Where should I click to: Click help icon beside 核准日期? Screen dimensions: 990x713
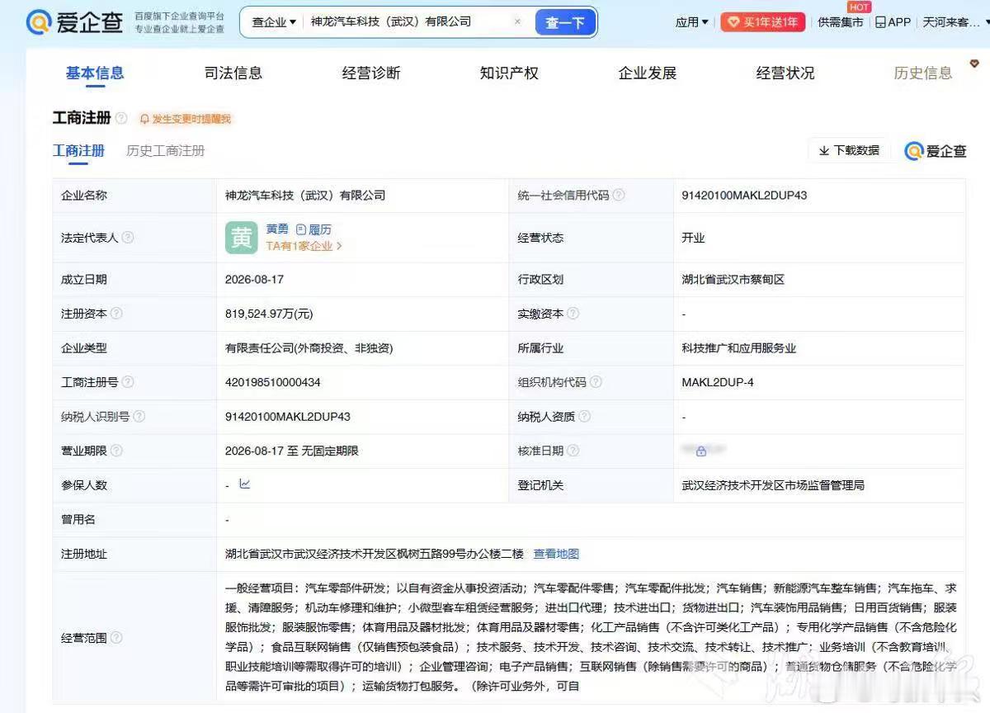tap(573, 451)
